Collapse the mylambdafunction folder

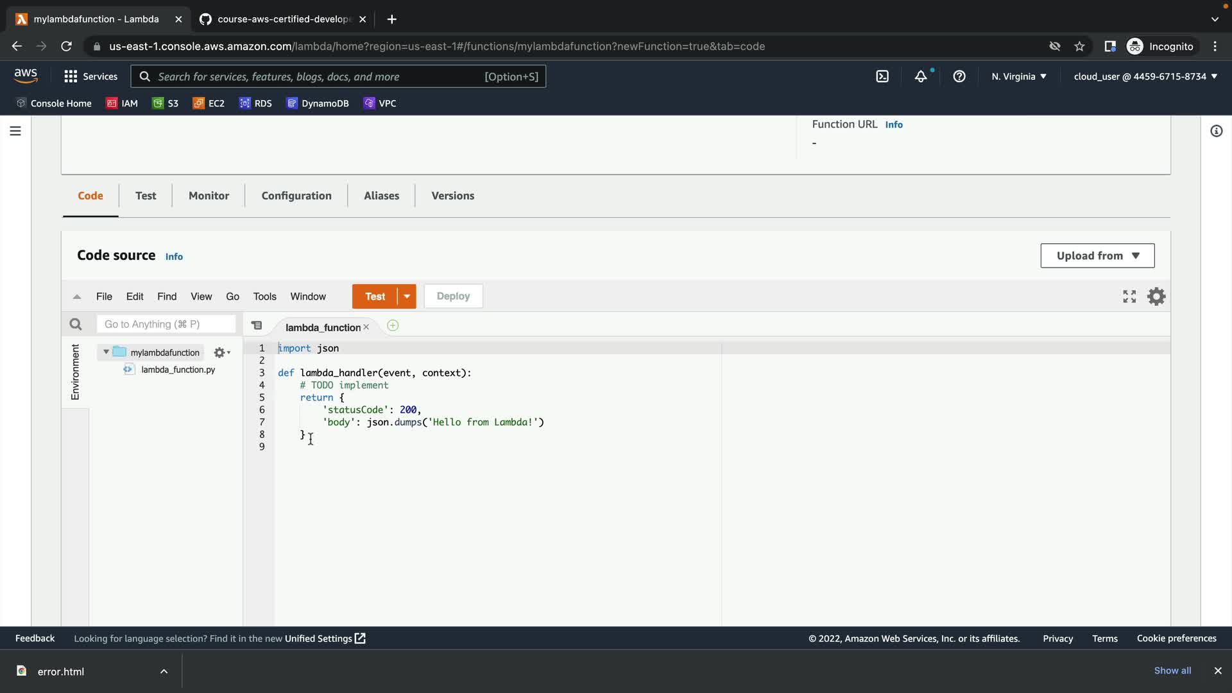(106, 352)
